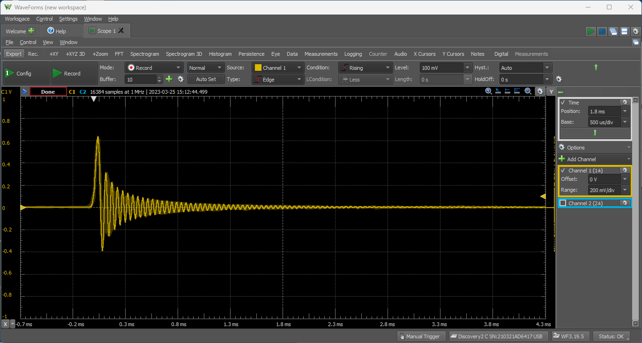Click the white trigger position marker above plot
Image resolution: width=642 pixels, height=343 pixels.
[94, 99]
